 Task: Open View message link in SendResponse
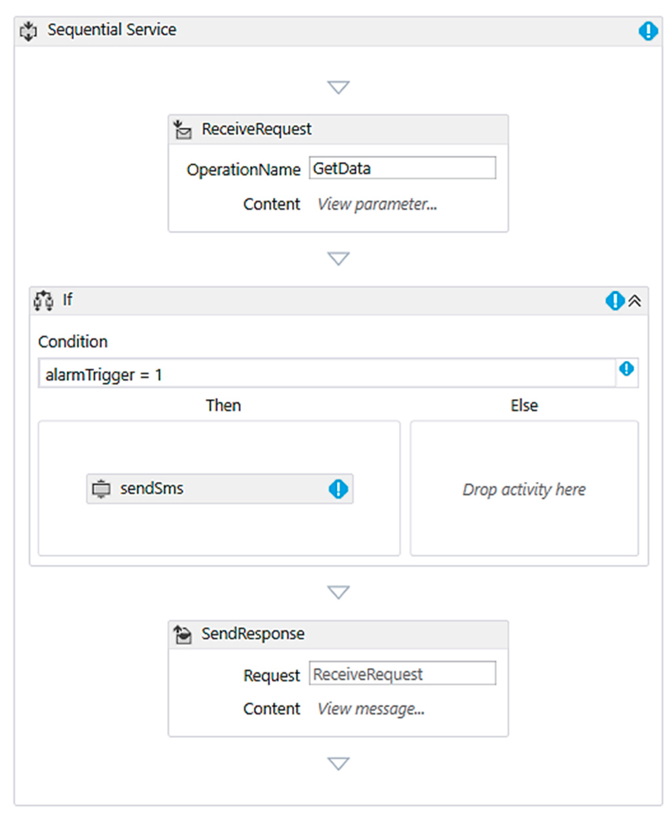371,709
